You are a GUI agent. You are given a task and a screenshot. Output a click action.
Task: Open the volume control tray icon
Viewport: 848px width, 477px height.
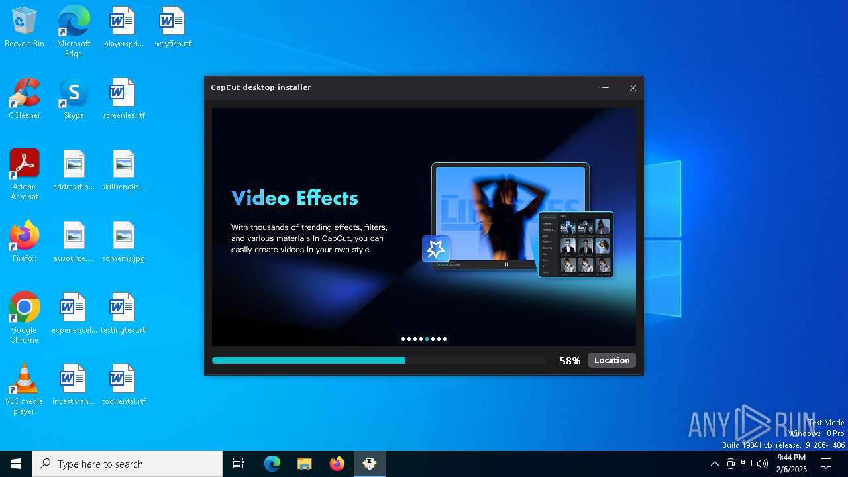[763, 464]
